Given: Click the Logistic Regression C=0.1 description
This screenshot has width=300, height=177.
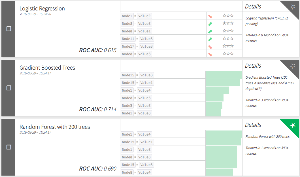Looking at the screenshot, I should point(267,21).
